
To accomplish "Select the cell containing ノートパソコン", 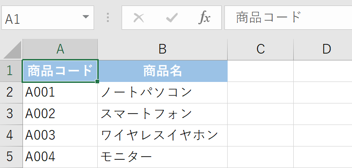I will pyautogui.click(x=162, y=92).
